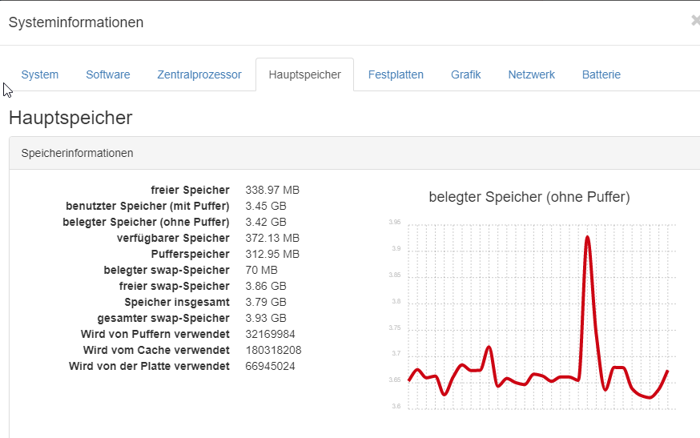The image size is (700, 438).
Task: Select the Hauptspeicher tab
Action: click(x=305, y=74)
